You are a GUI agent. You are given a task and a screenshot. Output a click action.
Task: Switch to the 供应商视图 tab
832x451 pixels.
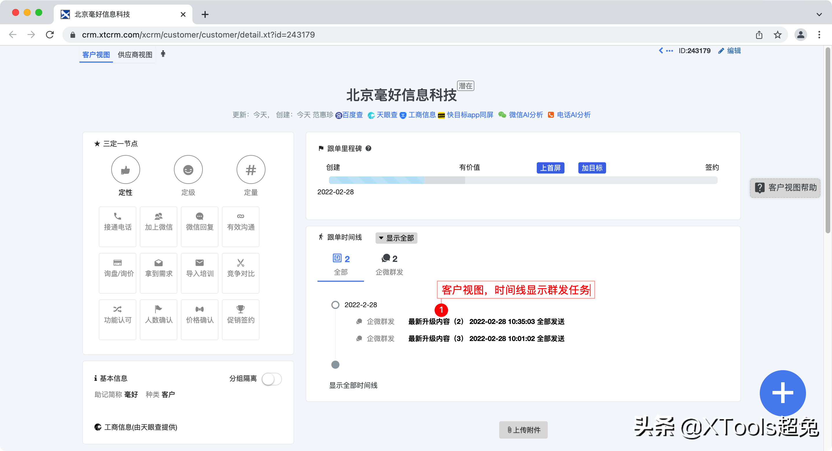coord(135,55)
